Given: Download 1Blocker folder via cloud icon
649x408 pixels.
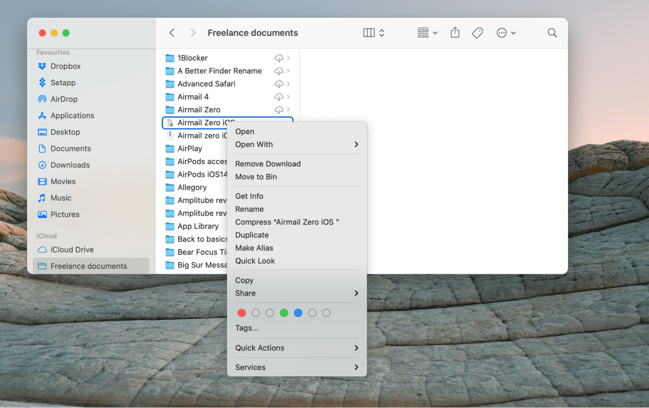Looking at the screenshot, I should click(279, 58).
